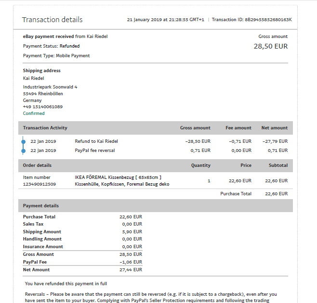
Task: Click the timeline dot beside Refund entry
Action: click(23, 141)
